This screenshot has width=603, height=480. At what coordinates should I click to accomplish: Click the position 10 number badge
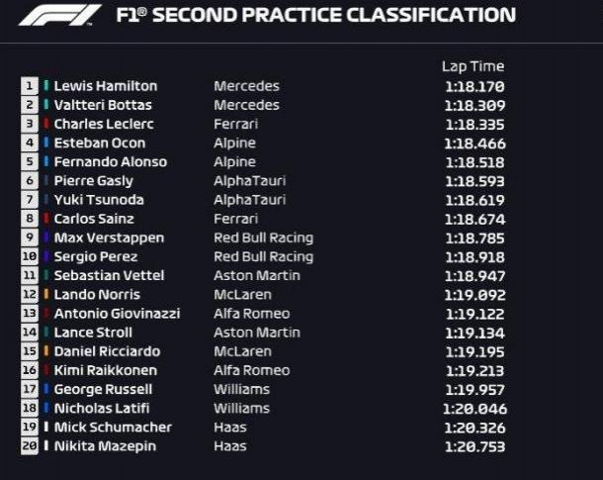pyautogui.click(x=30, y=256)
